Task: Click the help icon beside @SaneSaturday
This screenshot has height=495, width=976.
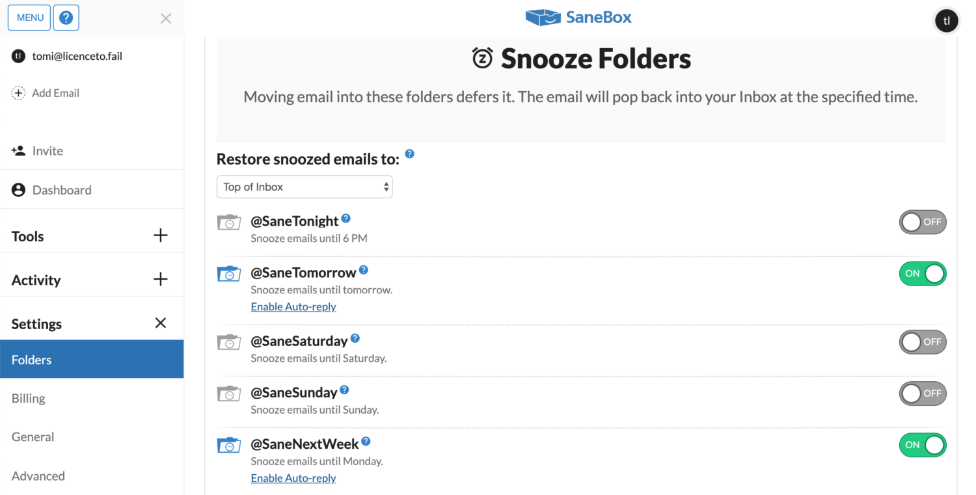Action: coord(355,338)
